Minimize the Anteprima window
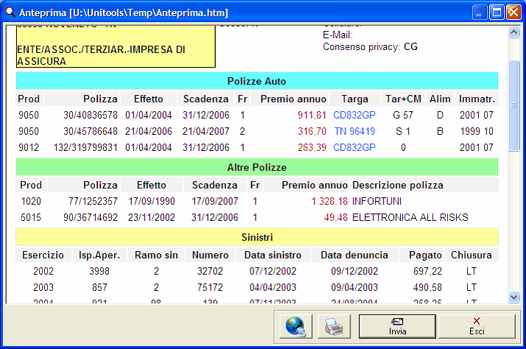Viewport: 526px width, 349px height. [480, 13]
